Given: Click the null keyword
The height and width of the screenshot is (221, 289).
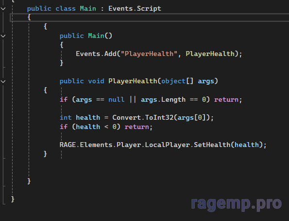Looking at the screenshot, I should click(116, 99).
